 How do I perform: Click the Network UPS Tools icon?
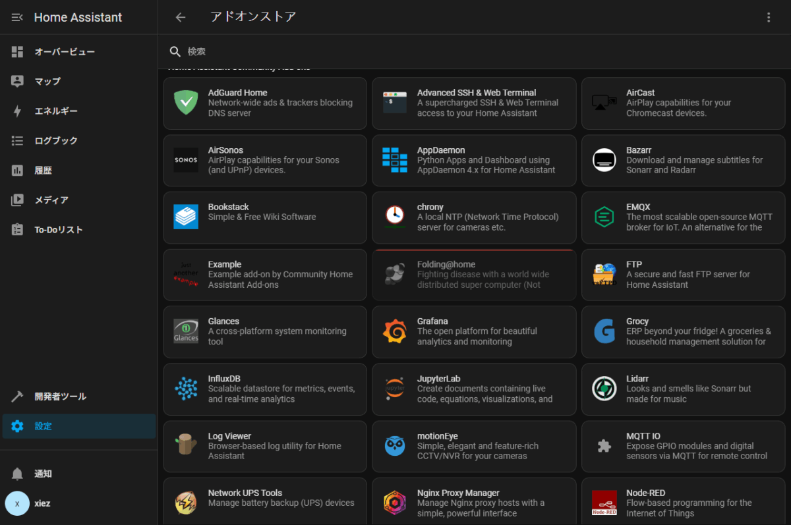tap(186, 503)
